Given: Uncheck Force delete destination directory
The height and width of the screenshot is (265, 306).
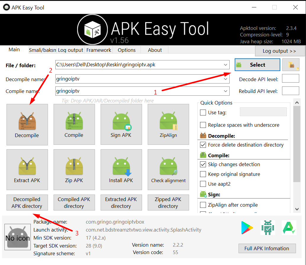Looking at the screenshot, I should pos(203,145).
